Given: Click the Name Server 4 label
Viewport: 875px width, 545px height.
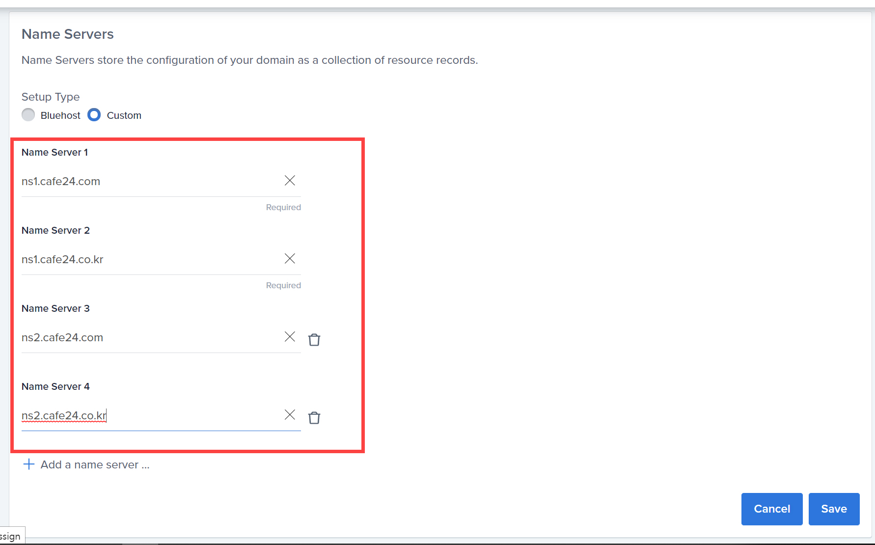Looking at the screenshot, I should [x=55, y=386].
